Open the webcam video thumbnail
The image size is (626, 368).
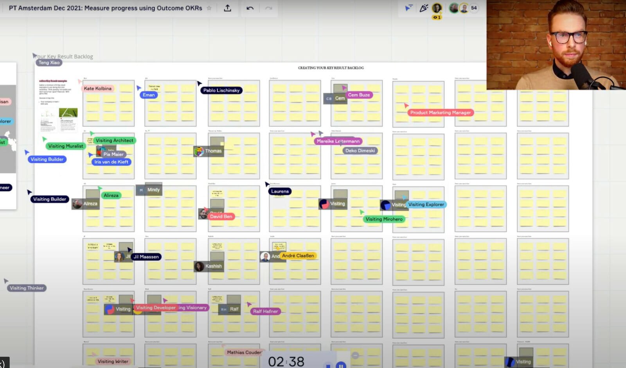(x=556, y=45)
